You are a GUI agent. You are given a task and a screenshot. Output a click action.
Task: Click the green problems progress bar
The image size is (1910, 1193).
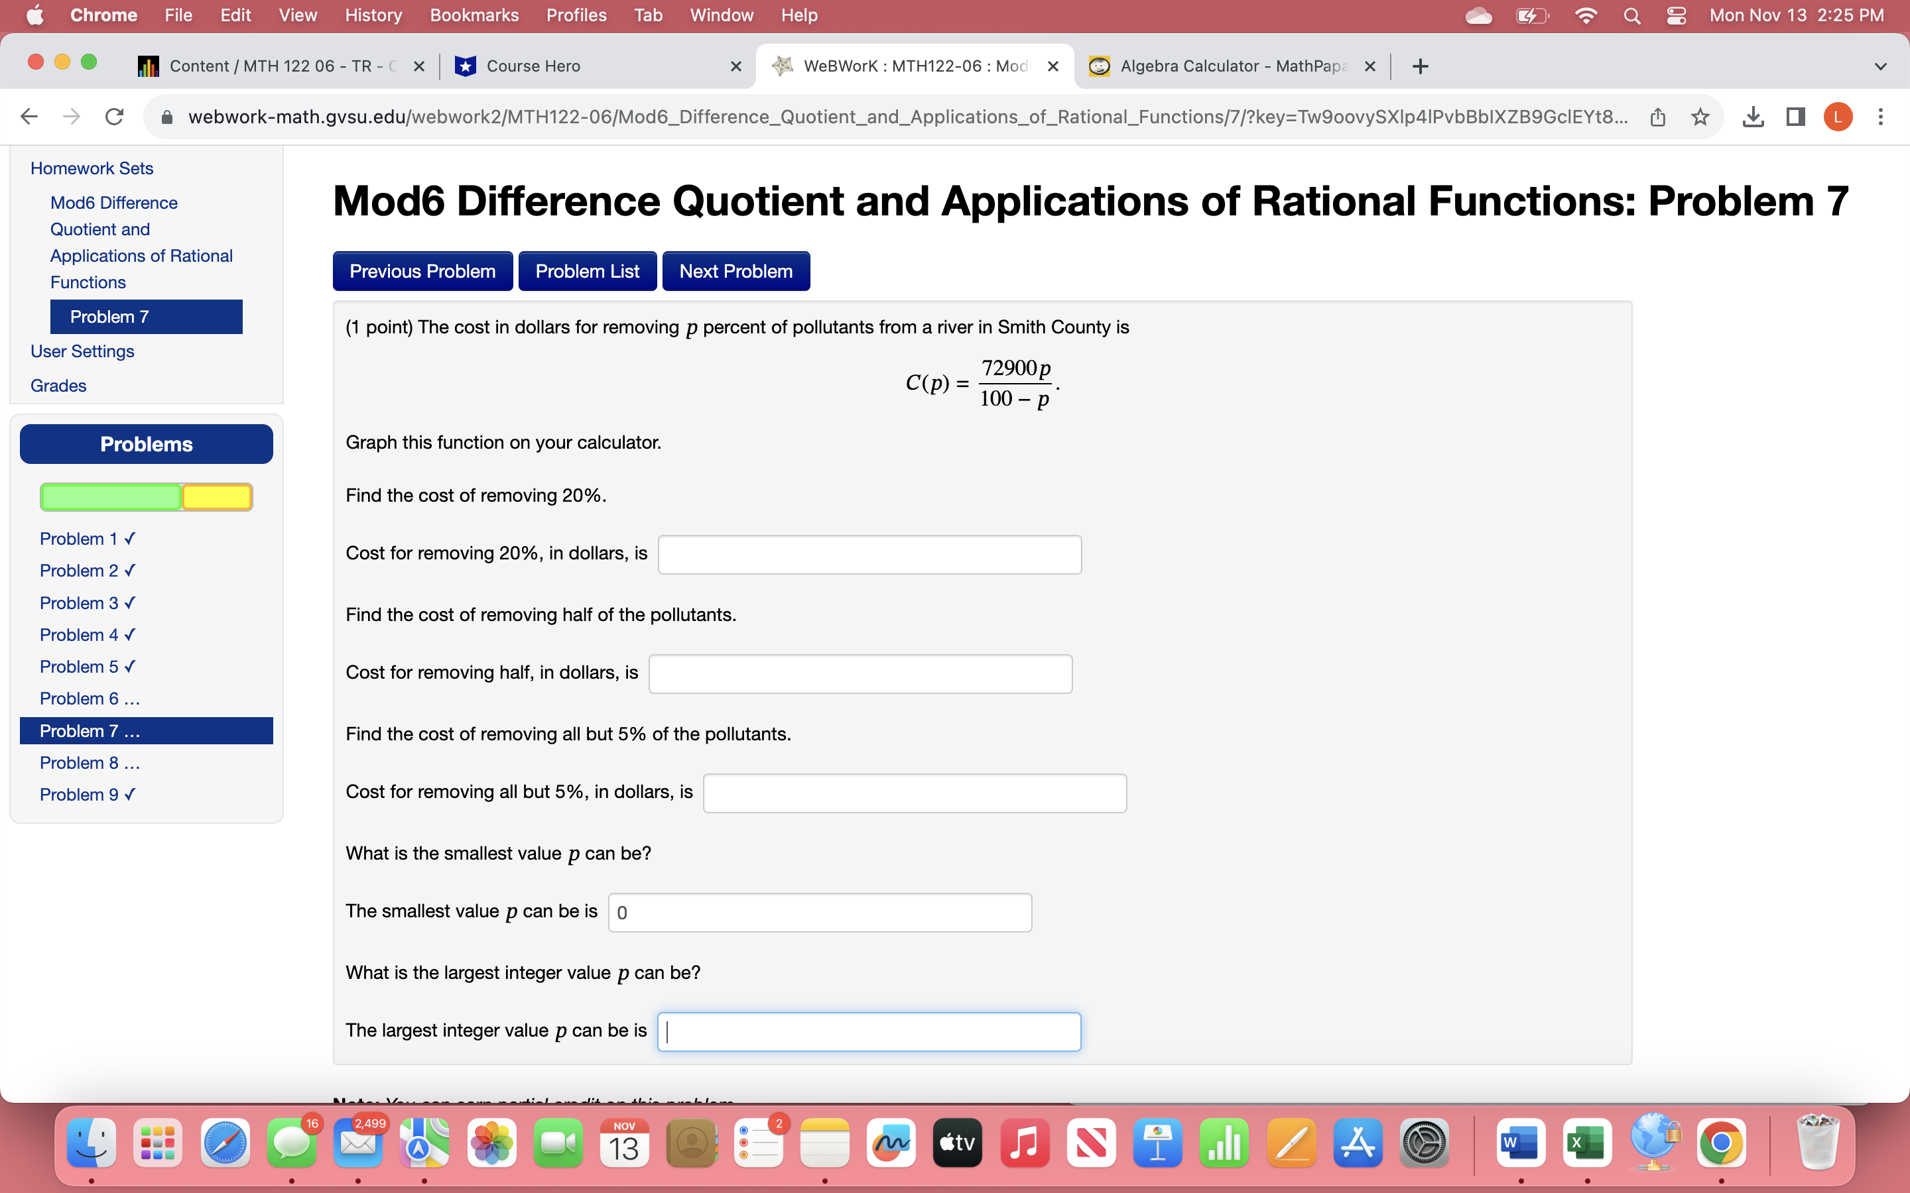(111, 497)
